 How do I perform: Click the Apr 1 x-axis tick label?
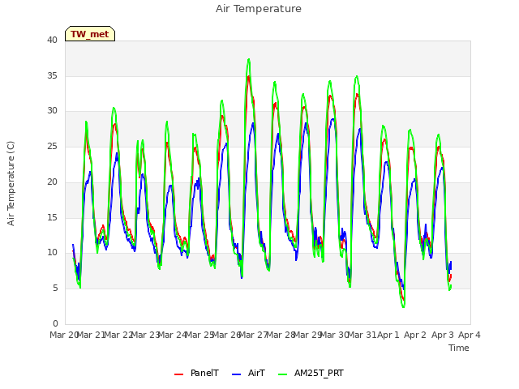[388, 335]
